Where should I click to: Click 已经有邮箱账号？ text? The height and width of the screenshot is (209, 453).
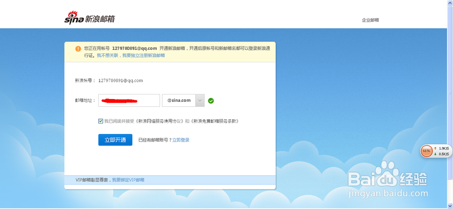(155, 140)
